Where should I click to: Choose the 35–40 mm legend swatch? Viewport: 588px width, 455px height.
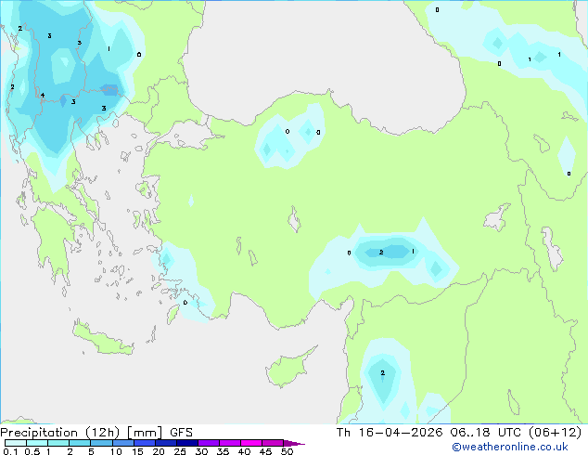pos(230,443)
